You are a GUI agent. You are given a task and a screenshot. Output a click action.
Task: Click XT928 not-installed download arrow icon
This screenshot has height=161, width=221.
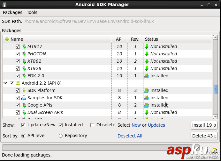147,68
